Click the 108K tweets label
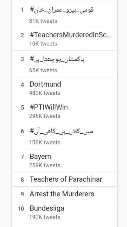The width and height of the screenshot is (127, 227). 45,142
